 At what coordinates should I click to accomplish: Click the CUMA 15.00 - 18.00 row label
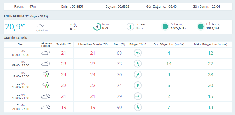pyautogui.click(x=21, y=86)
